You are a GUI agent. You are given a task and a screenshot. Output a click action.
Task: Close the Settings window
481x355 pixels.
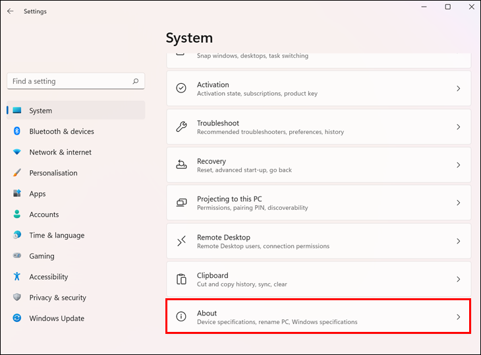click(472, 7)
